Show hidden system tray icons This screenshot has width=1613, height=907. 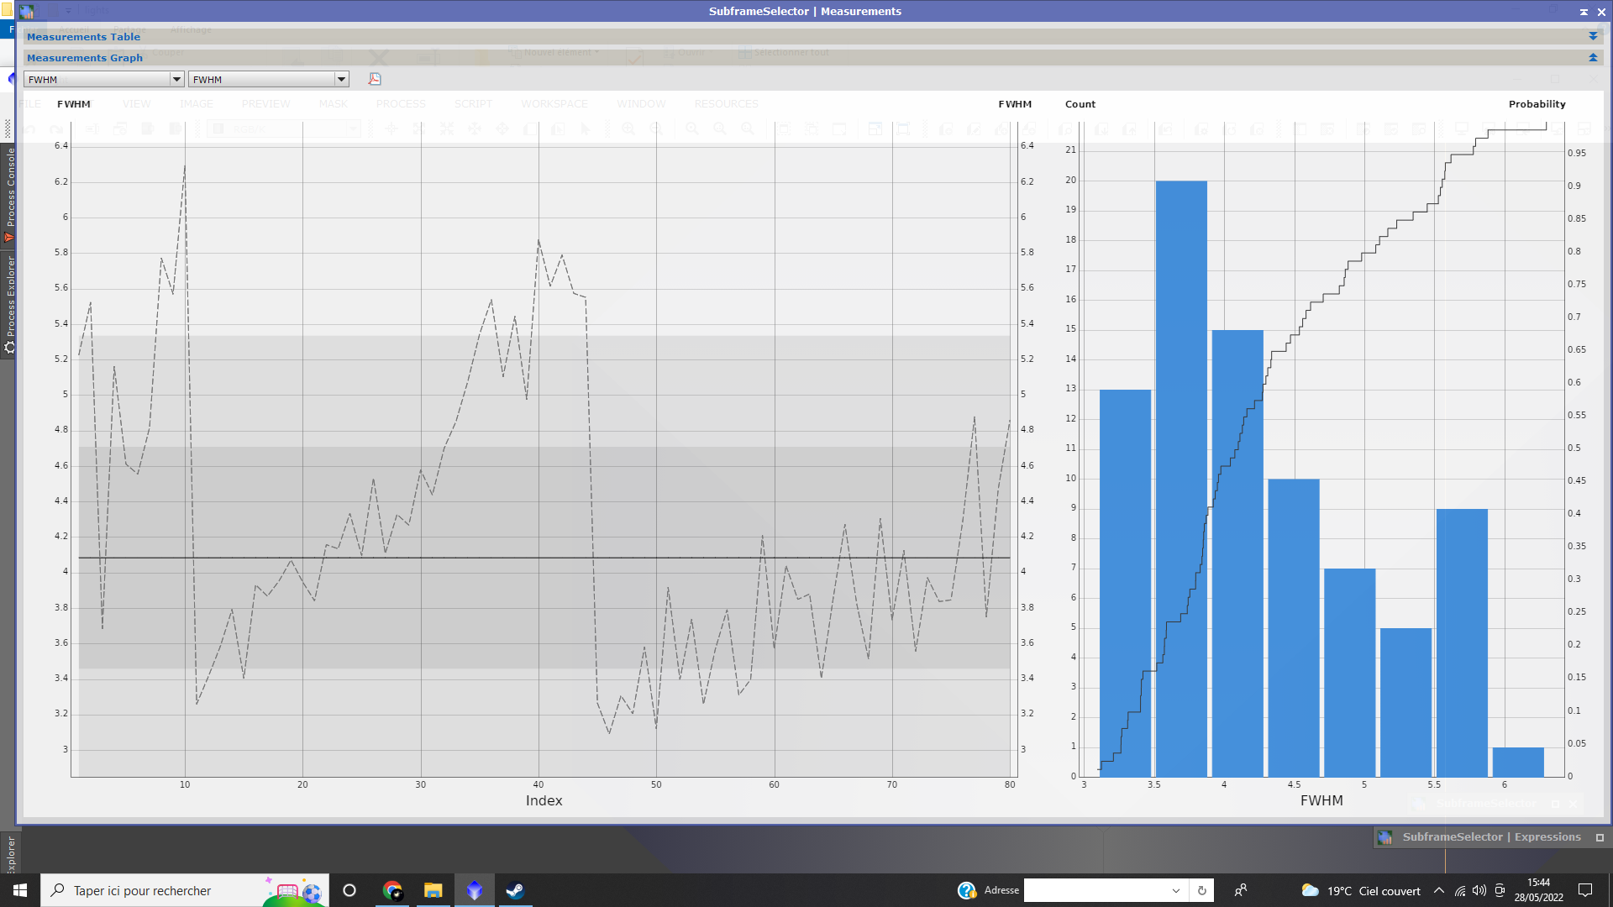click(1439, 890)
